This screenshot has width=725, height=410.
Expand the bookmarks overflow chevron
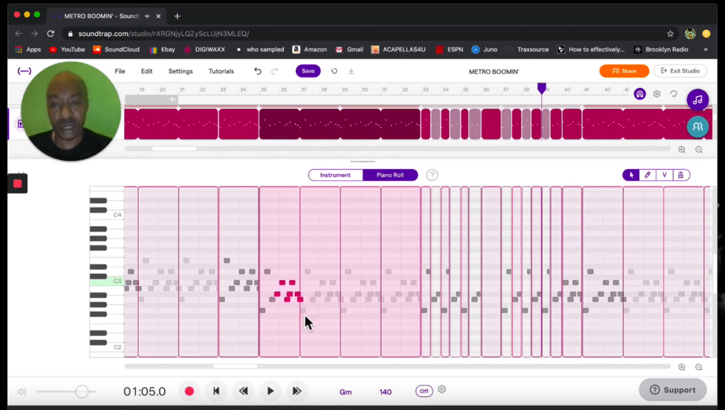click(x=705, y=49)
